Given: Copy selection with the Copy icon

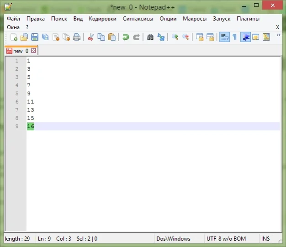Looking at the screenshot, I should point(101,37).
